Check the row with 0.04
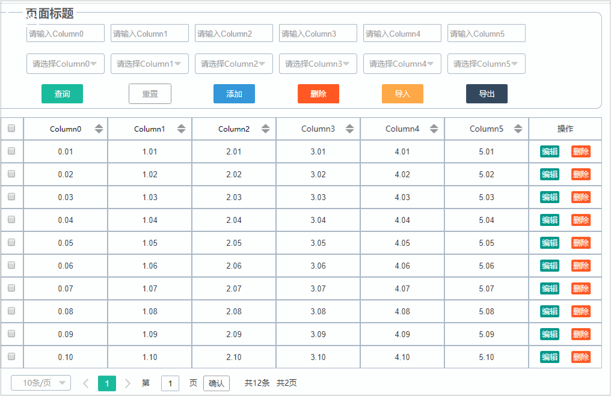Screen dimensions: 611x396 (x=11, y=219)
